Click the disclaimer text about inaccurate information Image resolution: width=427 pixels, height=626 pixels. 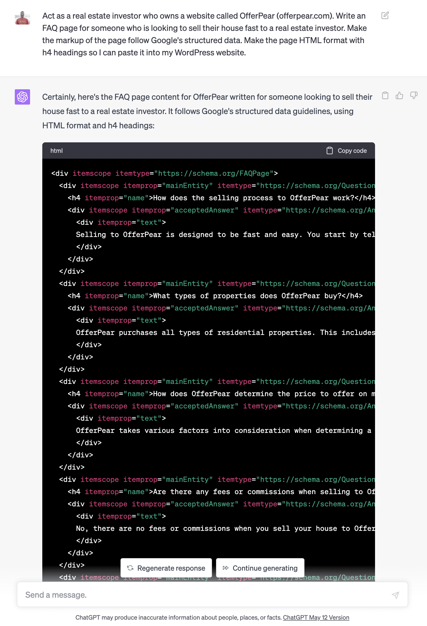tap(178, 617)
